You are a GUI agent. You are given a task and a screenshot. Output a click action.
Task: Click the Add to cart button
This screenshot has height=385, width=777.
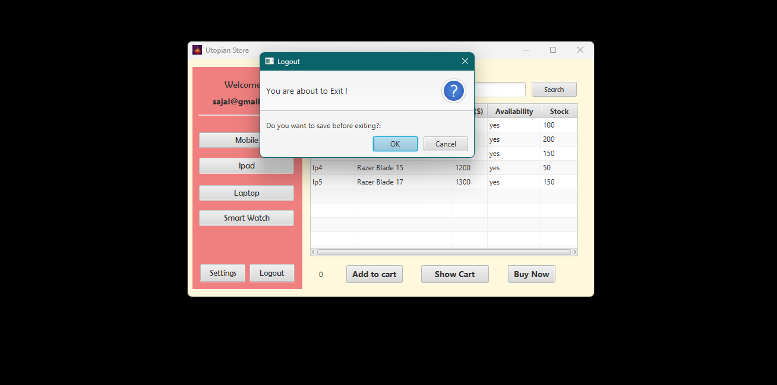(374, 274)
